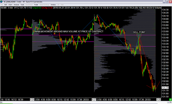Open the Global Settings menu
172x104 pixels.
(x=44, y=5)
